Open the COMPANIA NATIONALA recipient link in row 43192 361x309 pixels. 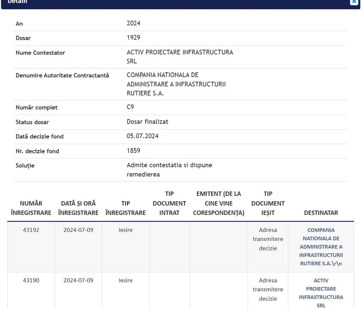pyautogui.click(x=321, y=247)
